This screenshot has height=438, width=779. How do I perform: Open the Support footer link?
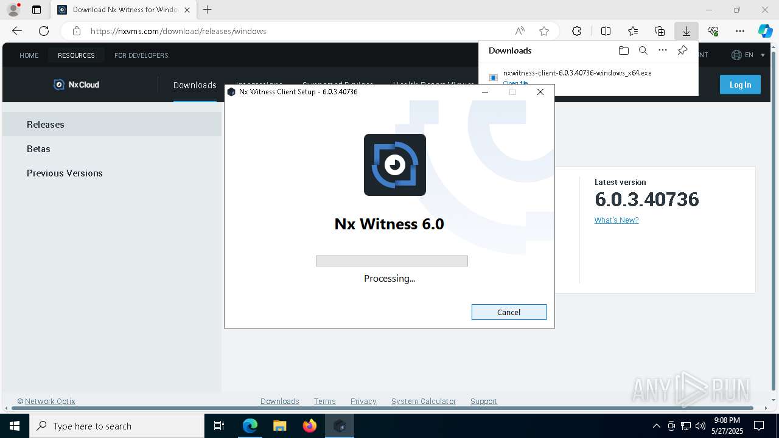484,401
